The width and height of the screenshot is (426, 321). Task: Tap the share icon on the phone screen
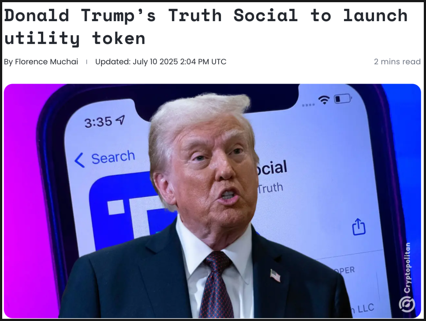pyautogui.click(x=359, y=227)
